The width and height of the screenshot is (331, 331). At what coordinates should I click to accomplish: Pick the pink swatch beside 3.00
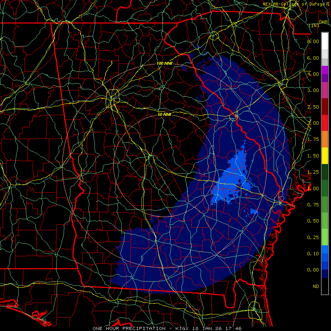tap(325, 90)
